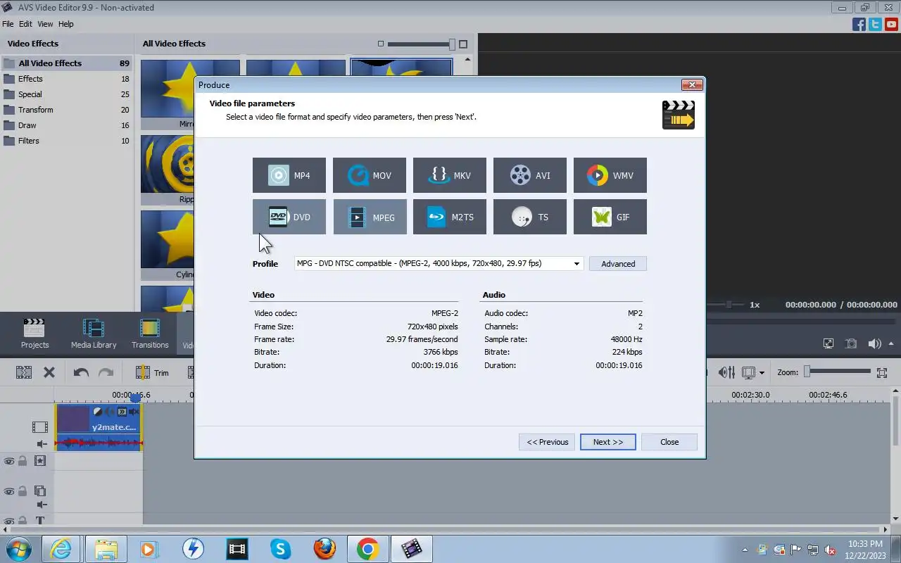Switch to the Transitions tab
This screenshot has height=563, width=901.
[x=150, y=334]
